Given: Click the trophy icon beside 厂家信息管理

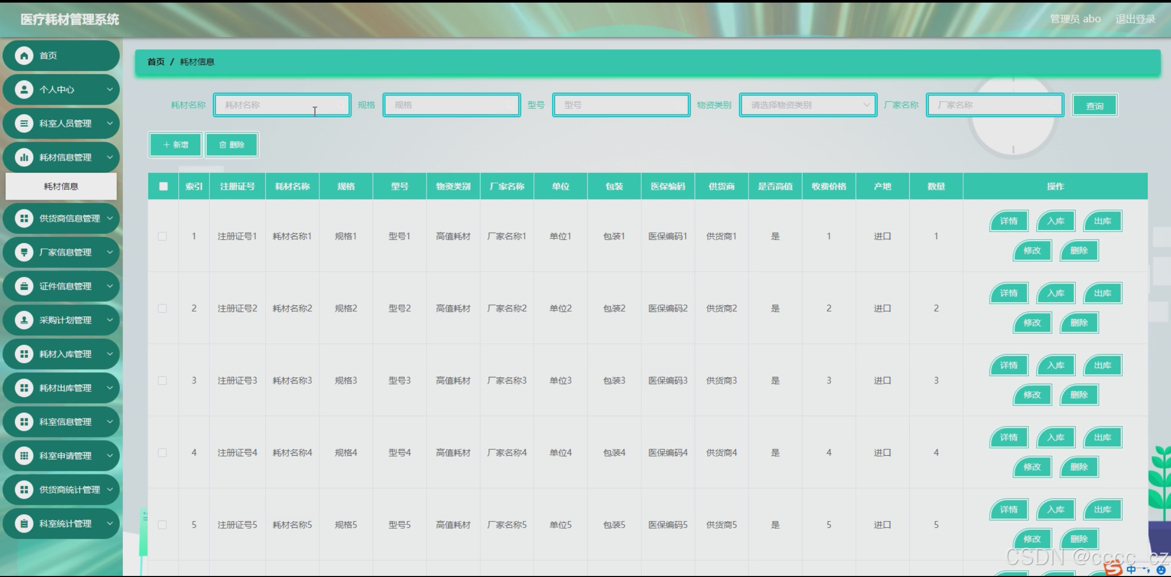Looking at the screenshot, I should click(24, 252).
